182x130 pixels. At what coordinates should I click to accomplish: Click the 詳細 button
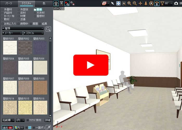[48, 120]
